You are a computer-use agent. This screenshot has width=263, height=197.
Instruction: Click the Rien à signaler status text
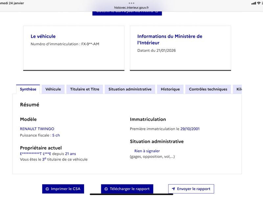pos(147,151)
